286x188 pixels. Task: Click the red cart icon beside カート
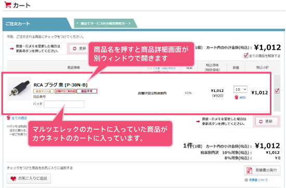(x=8, y=5)
